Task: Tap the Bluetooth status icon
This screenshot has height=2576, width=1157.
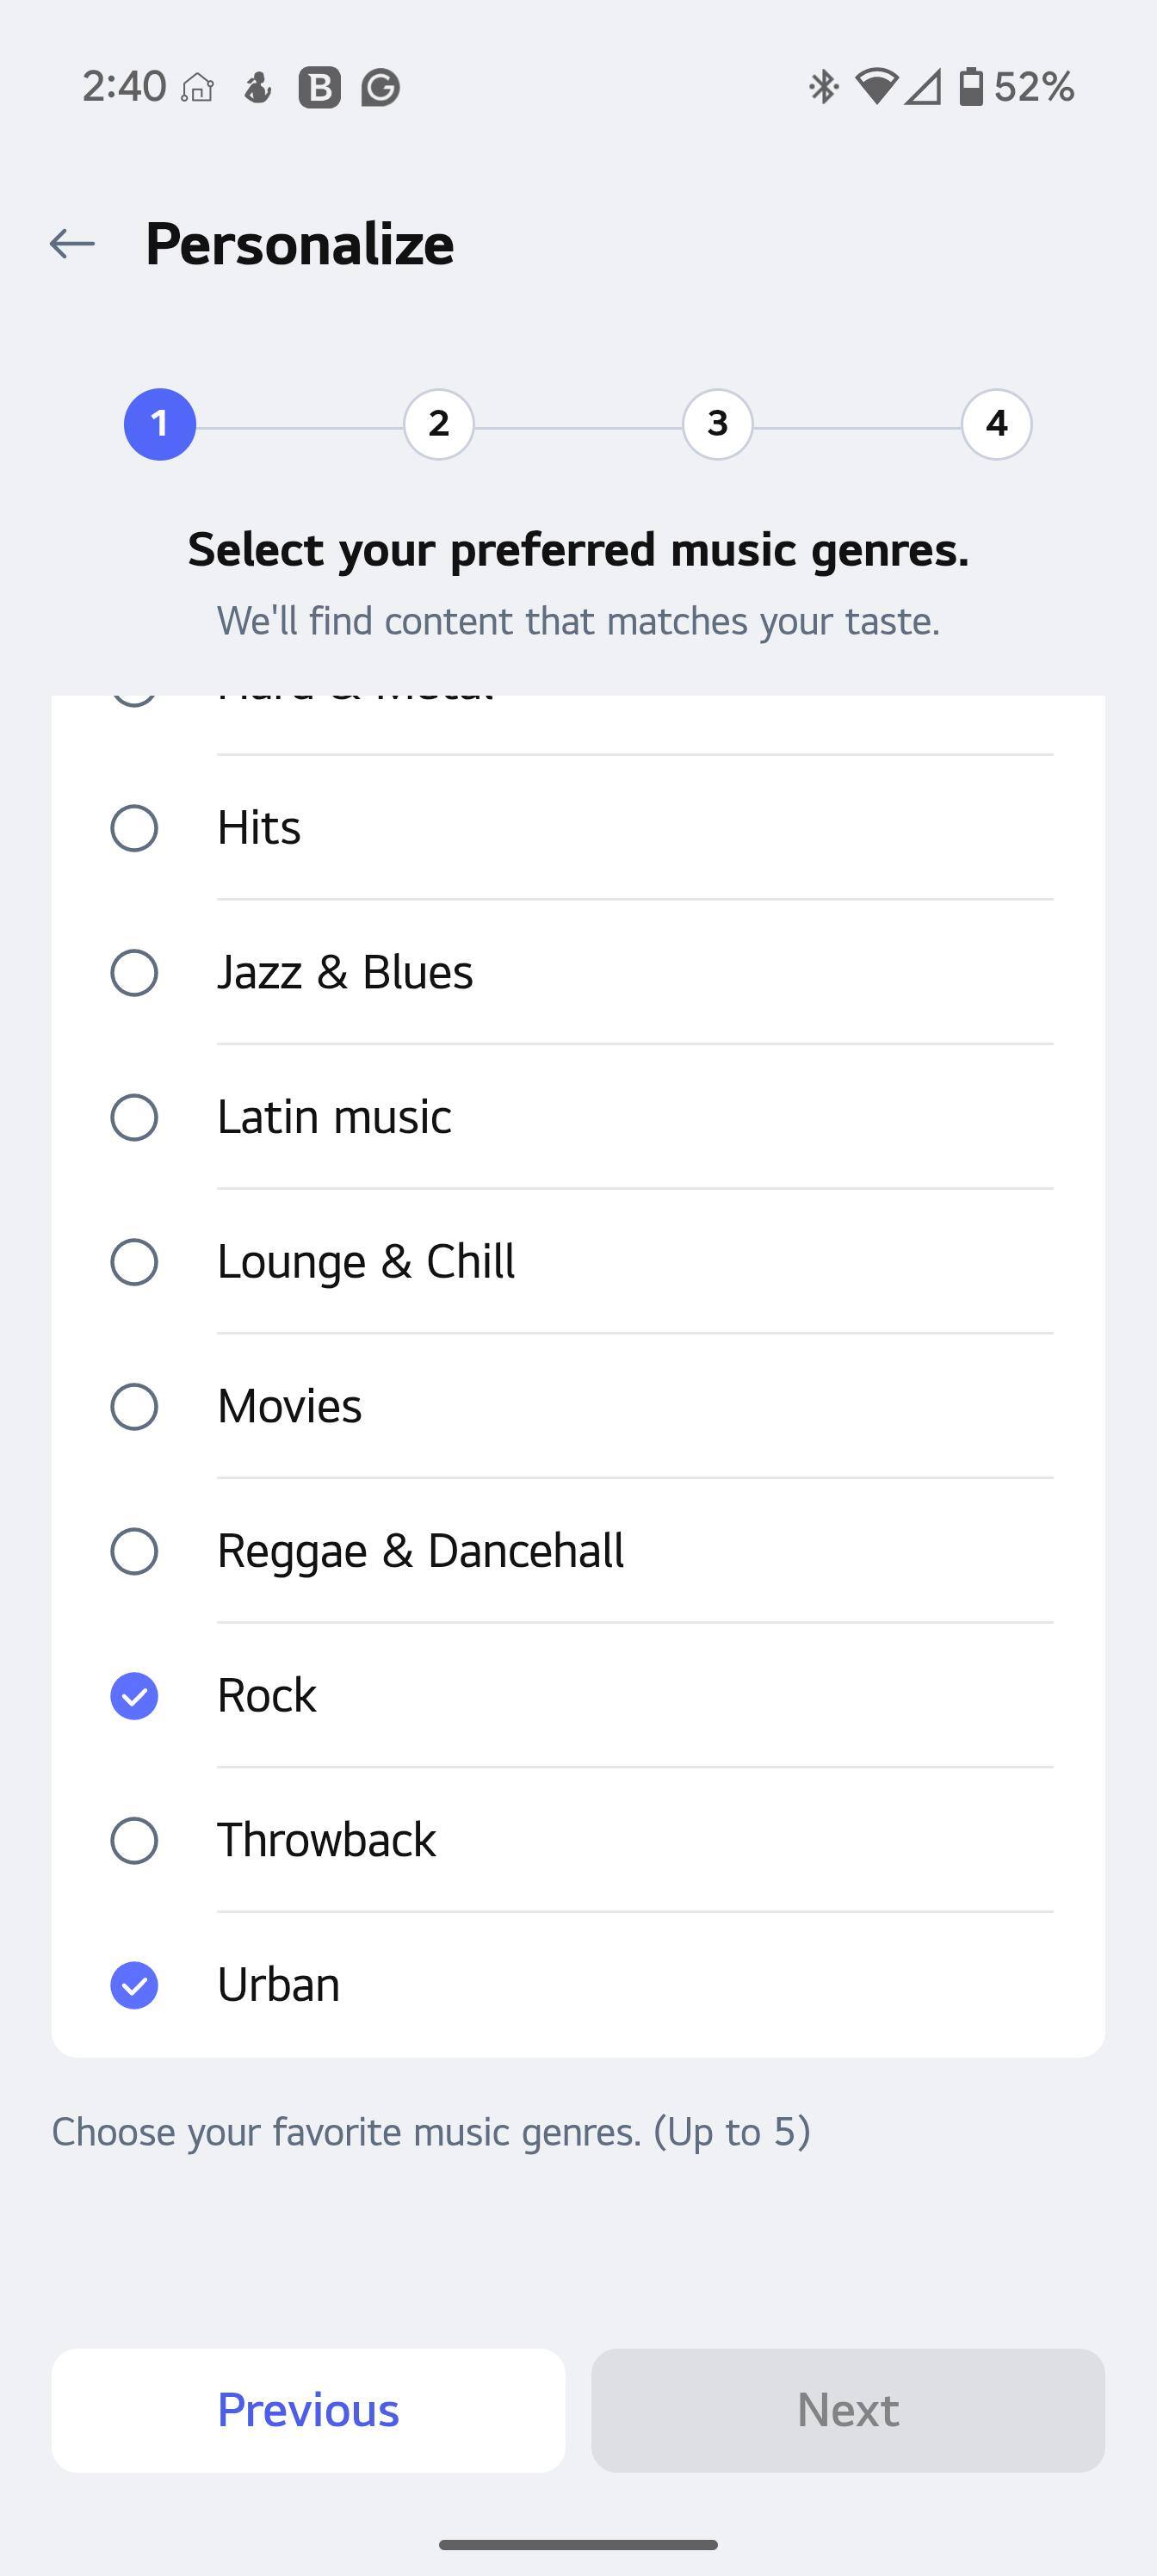Action: [x=823, y=87]
